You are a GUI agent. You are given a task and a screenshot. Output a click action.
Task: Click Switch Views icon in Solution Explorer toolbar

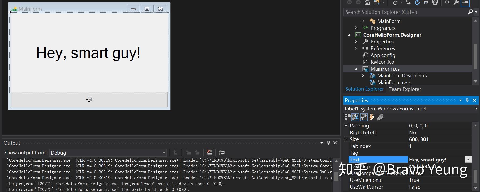click(x=377, y=2)
